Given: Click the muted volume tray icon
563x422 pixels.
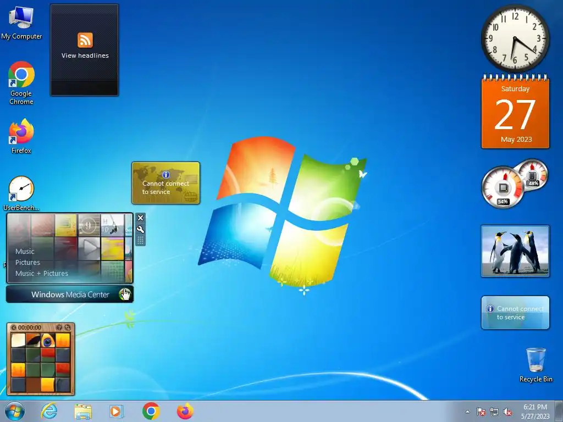Looking at the screenshot, I should click(x=507, y=412).
